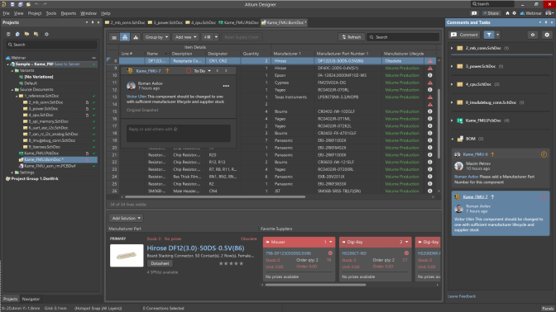
Task: Collapse the BOM comments group
Action: (452, 139)
